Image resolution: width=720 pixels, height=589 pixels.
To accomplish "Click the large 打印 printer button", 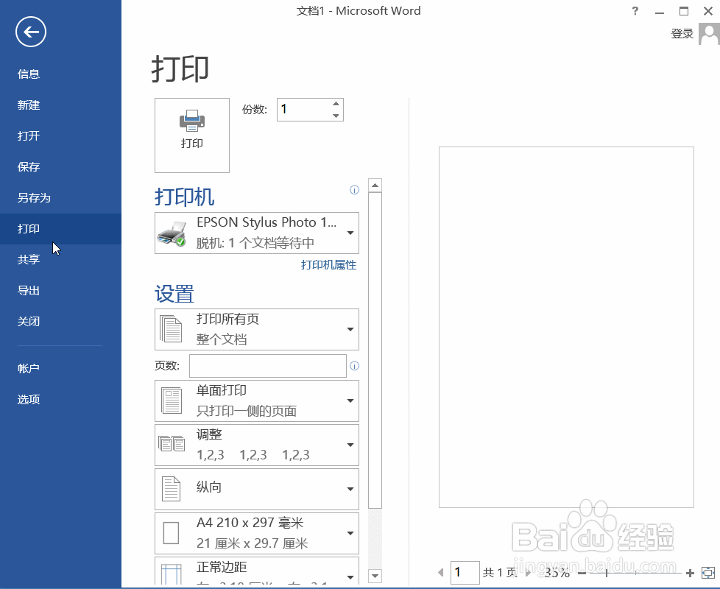I will 192,135.
